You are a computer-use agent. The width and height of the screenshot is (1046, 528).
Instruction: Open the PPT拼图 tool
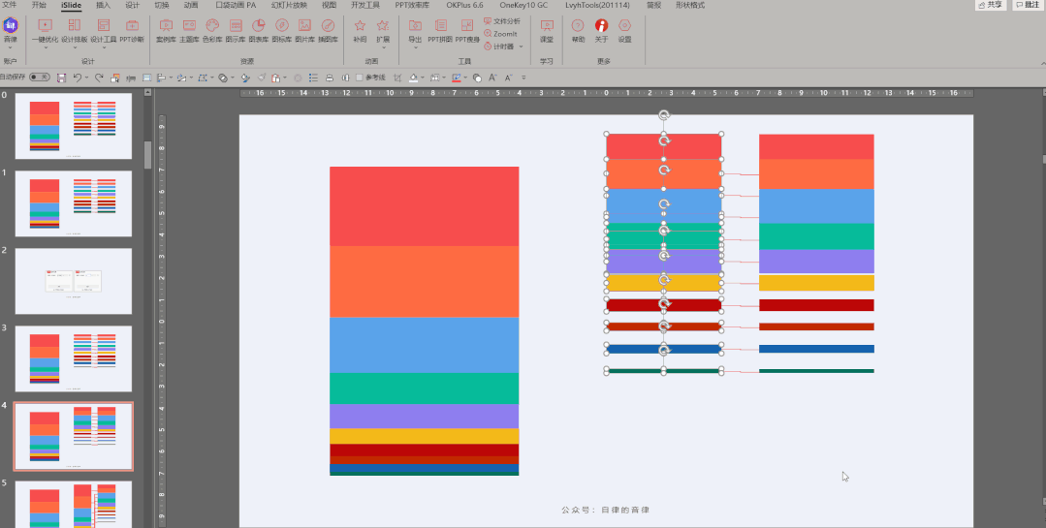pos(440,30)
